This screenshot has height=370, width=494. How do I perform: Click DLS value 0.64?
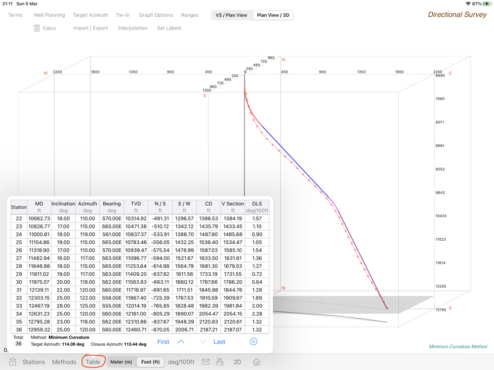coord(257,282)
